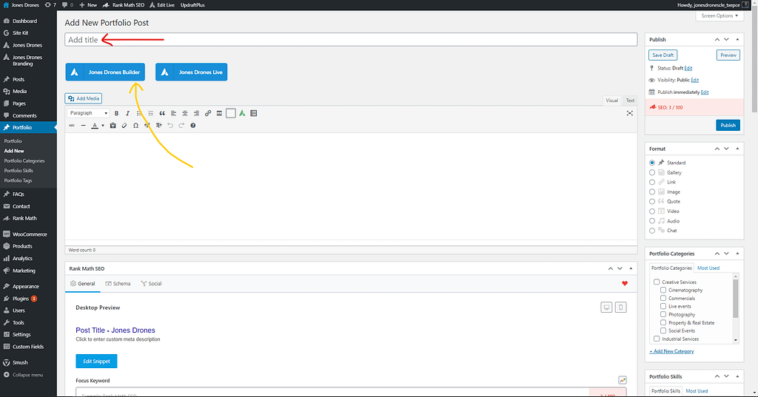Paste as text icon in toolbar

pyautogui.click(x=113, y=126)
